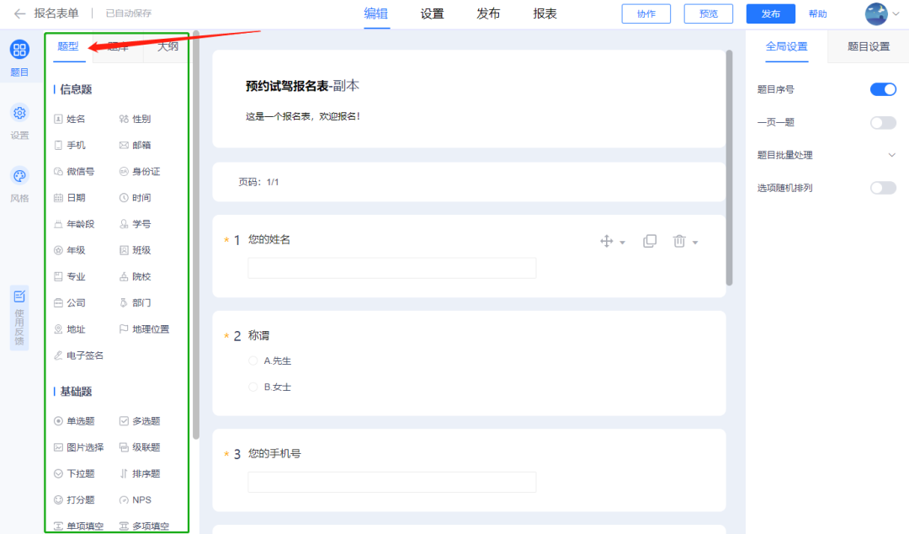This screenshot has width=909, height=534.
Task: Add a 学号 question type
Action: 135,224
